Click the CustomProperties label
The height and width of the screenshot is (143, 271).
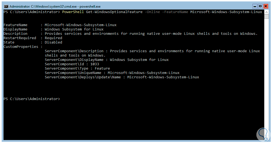(x=21, y=47)
